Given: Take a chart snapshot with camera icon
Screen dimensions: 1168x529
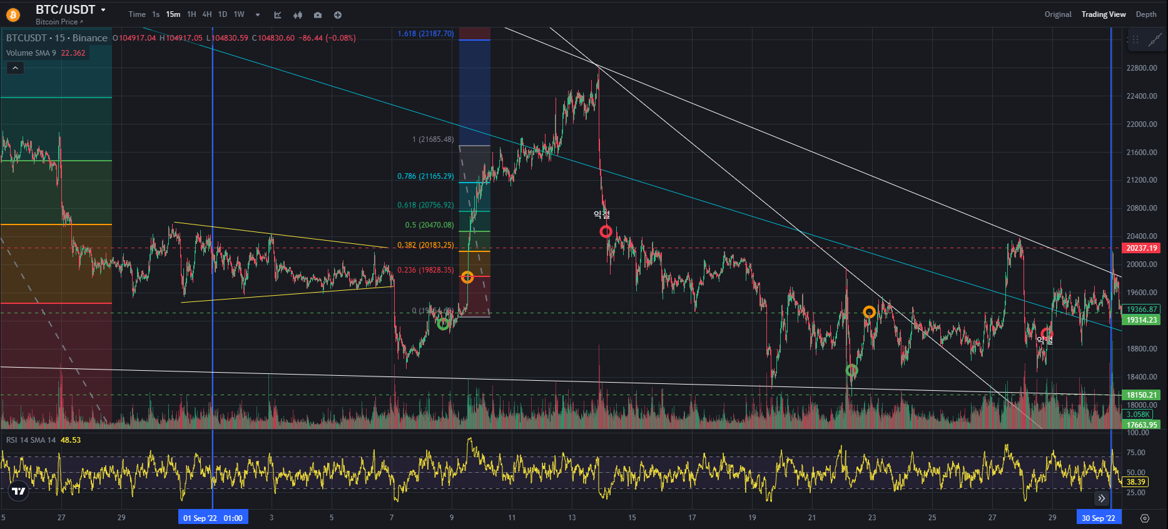Looking at the screenshot, I should (x=318, y=15).
